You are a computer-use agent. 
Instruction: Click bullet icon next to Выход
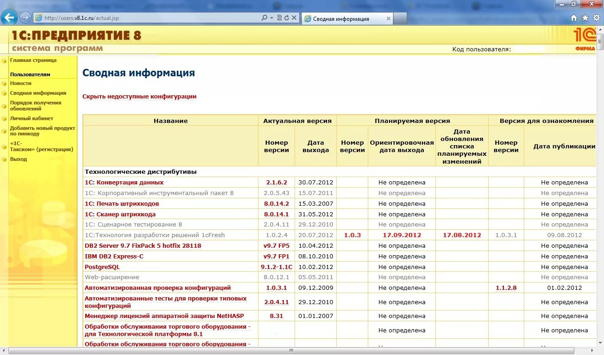pos(4,159)
